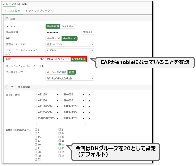Select IKE バージョン1 option
The width and height of the screenshot is (196, 166).
pos(53,39)
